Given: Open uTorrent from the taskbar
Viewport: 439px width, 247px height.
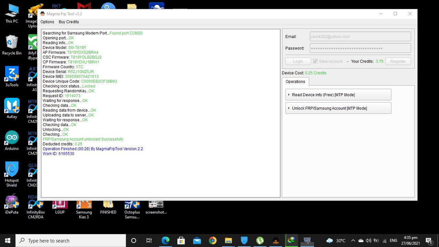Looking at the screenshot, I should tap(260, 240).
